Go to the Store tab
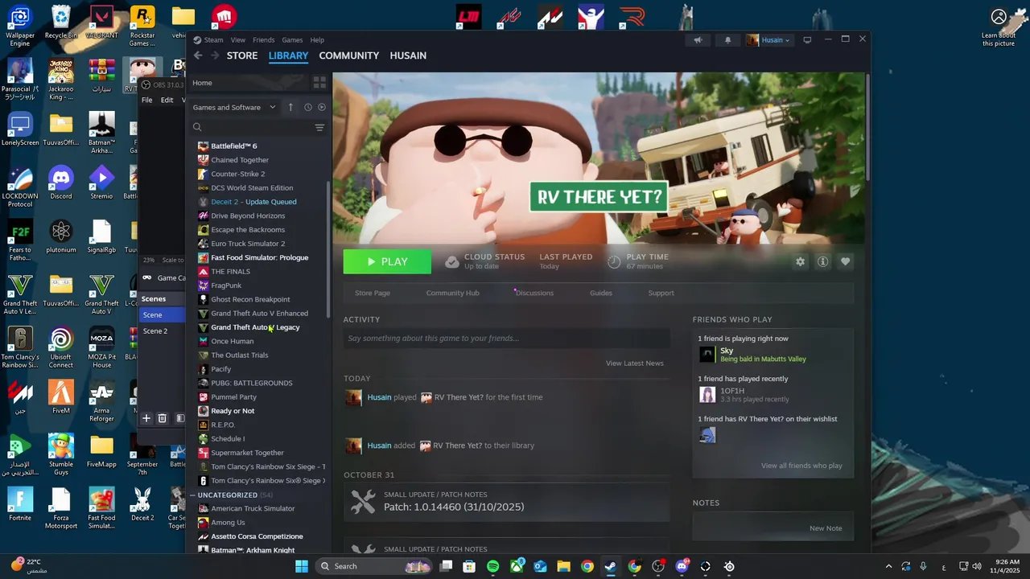The image size is (1030, 579). pos(242,55)
